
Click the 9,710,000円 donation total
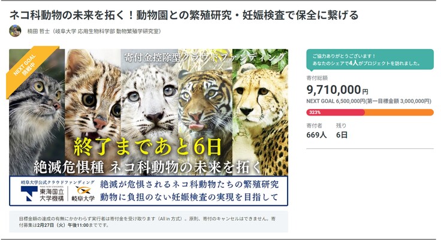click(337, 90)
